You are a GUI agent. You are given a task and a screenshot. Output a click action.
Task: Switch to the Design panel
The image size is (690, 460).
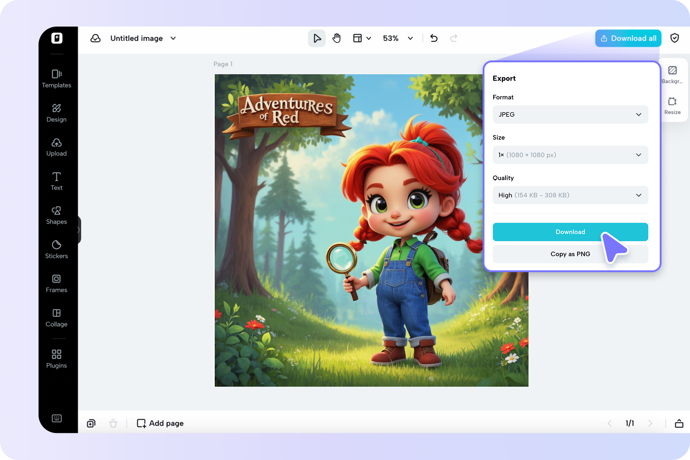coord(56,113)
